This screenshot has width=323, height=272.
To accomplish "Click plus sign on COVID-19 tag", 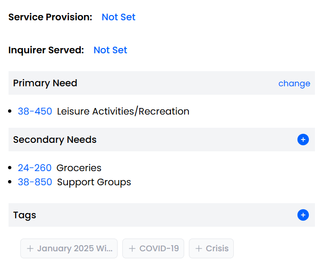I will coord(132,248).
